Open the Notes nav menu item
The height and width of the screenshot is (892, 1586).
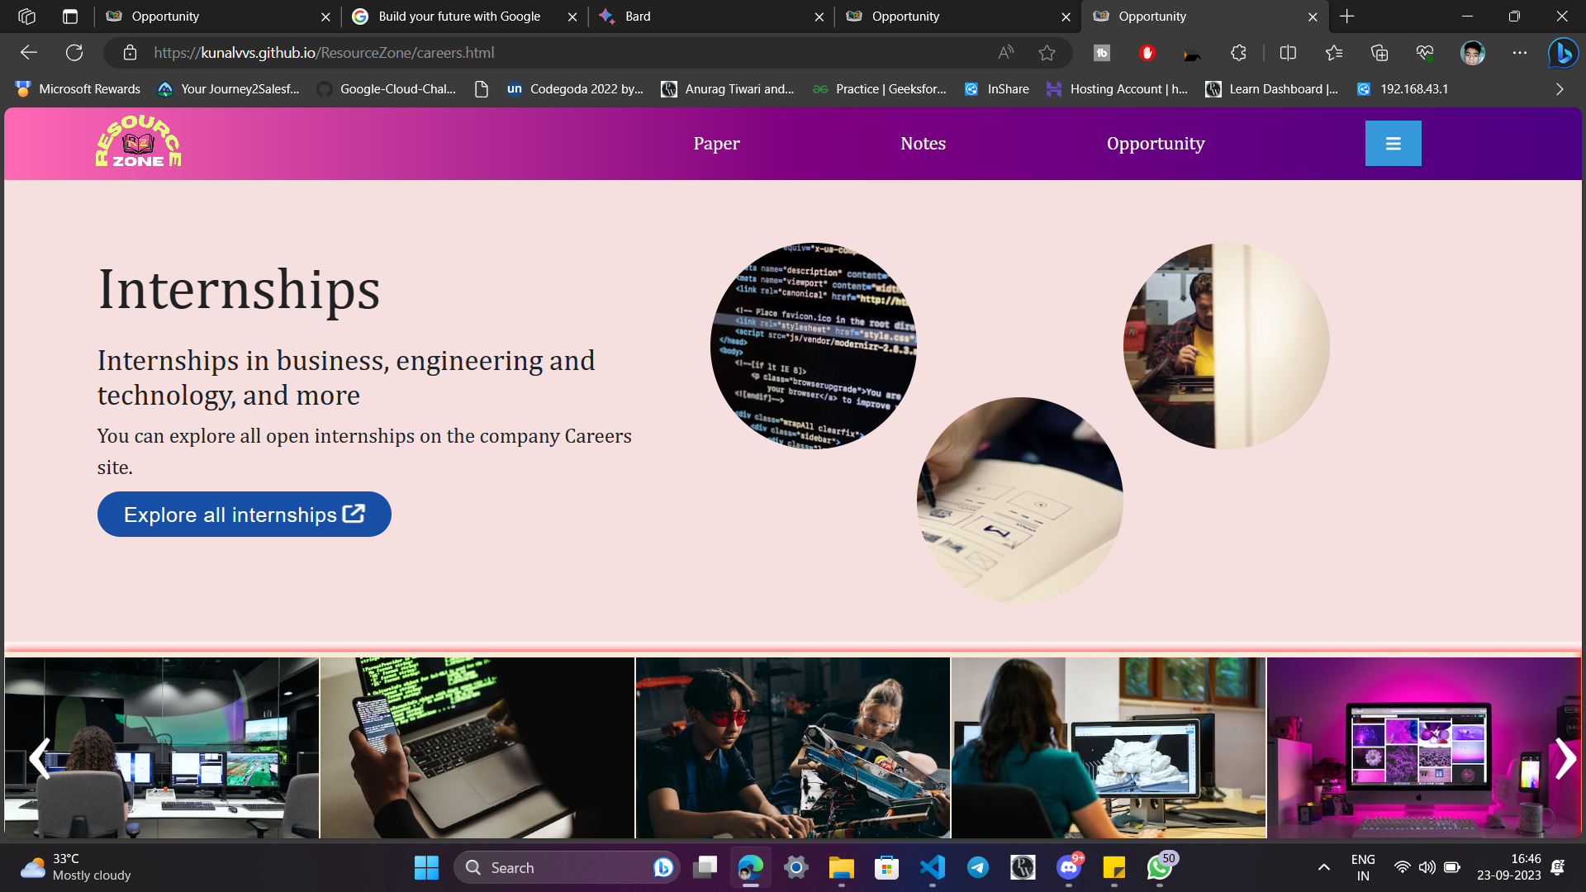point(923,144)
